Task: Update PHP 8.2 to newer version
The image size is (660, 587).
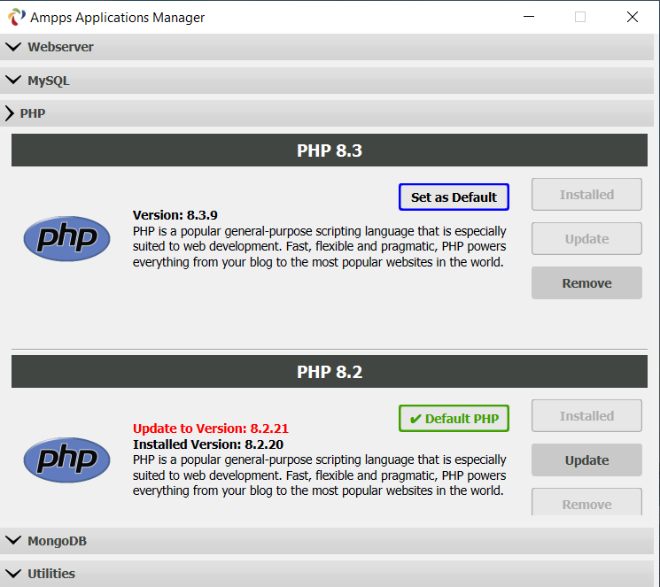Action: coord(586,460)
